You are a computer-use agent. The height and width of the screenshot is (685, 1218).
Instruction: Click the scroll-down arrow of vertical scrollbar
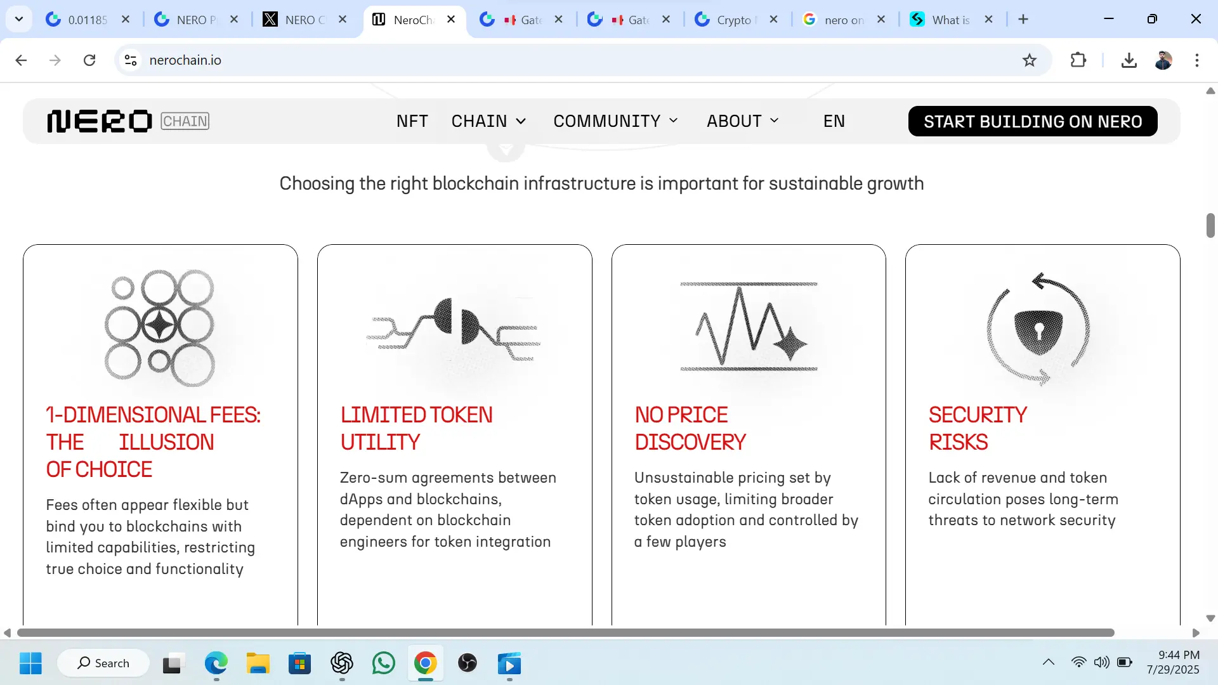point(1210,618)
